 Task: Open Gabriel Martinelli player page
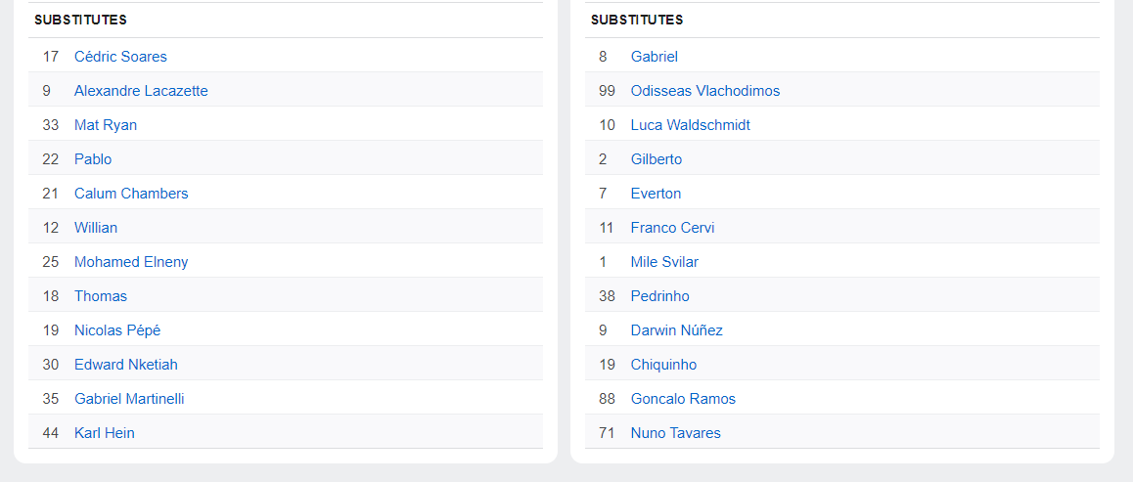coord(129,399)
